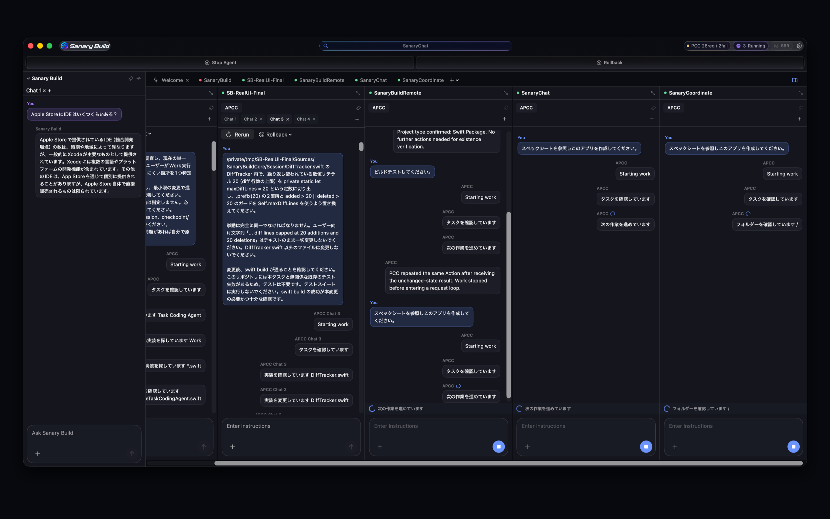Open the settings gear in title bar

click(799, 46)
